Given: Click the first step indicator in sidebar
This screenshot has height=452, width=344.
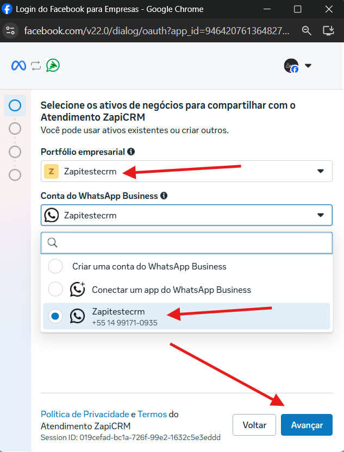Looking at the screenshot, I should click(15, 105).
